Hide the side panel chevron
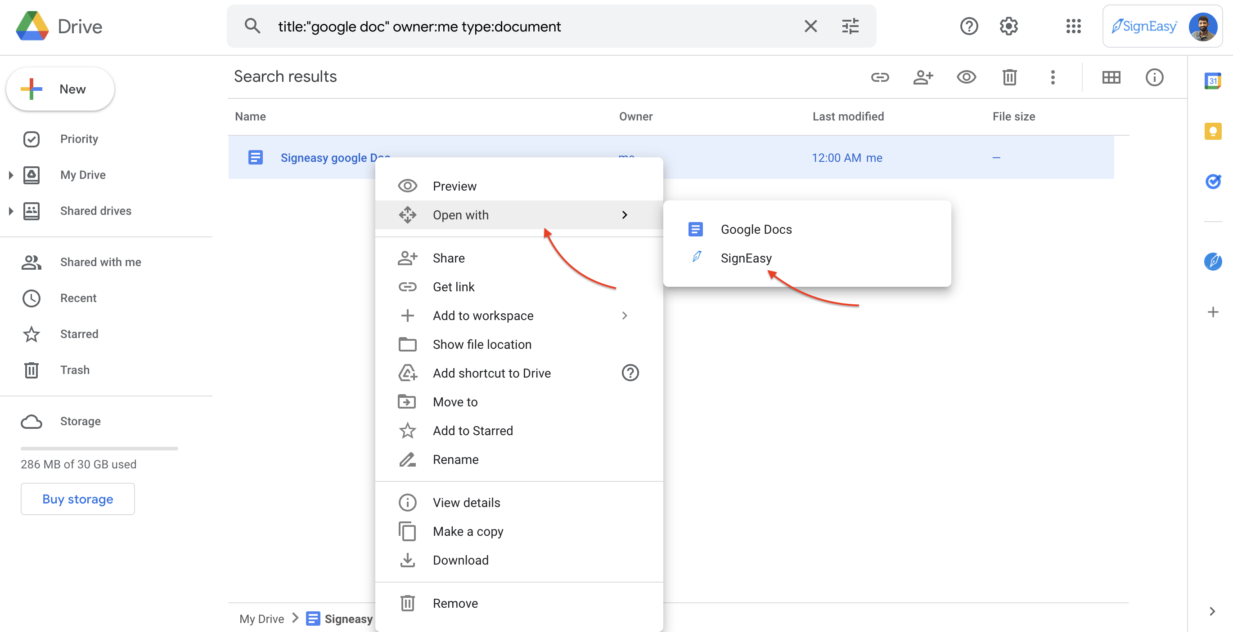This screenshot has width=1233, height=632. [x=1212, y=611]
